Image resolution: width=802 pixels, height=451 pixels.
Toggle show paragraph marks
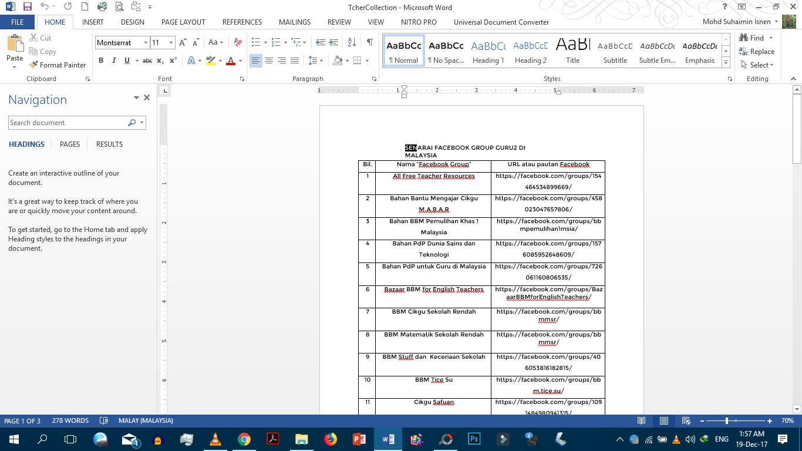click(369, 43)
